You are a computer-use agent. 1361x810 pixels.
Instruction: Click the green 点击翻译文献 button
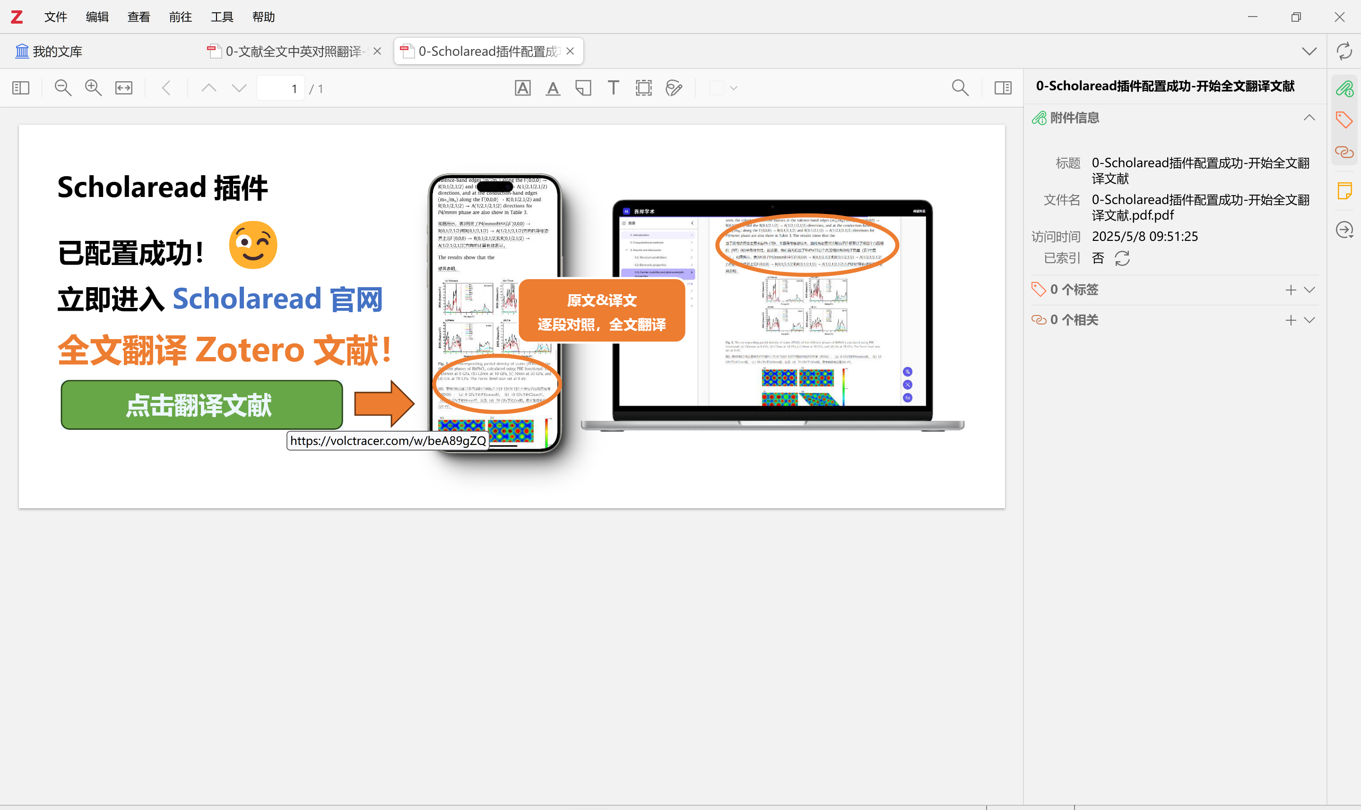pyautogui.click(x=201, y=405)
